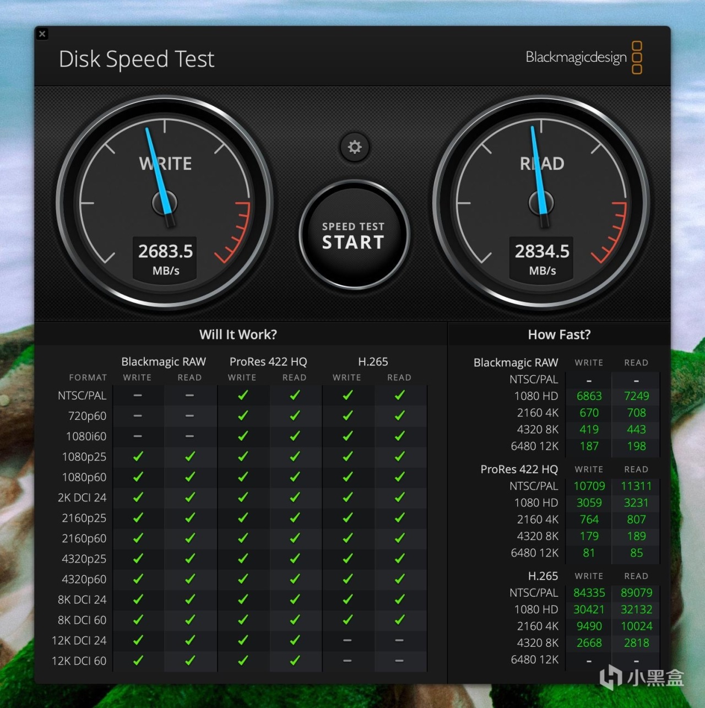The image size is (705, 708).
Task: Click the ProRes 1080 HD read value 3231
Action: [x=636, y=502]
